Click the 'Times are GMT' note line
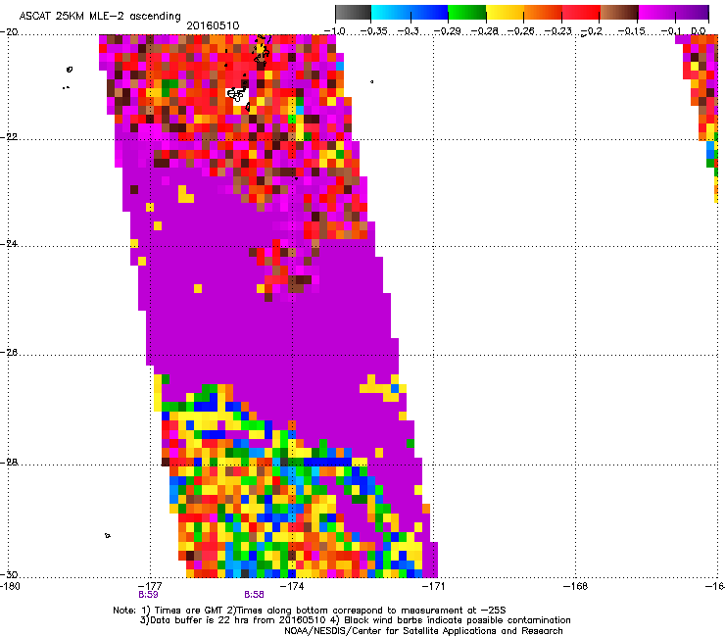 click(310, 611)
